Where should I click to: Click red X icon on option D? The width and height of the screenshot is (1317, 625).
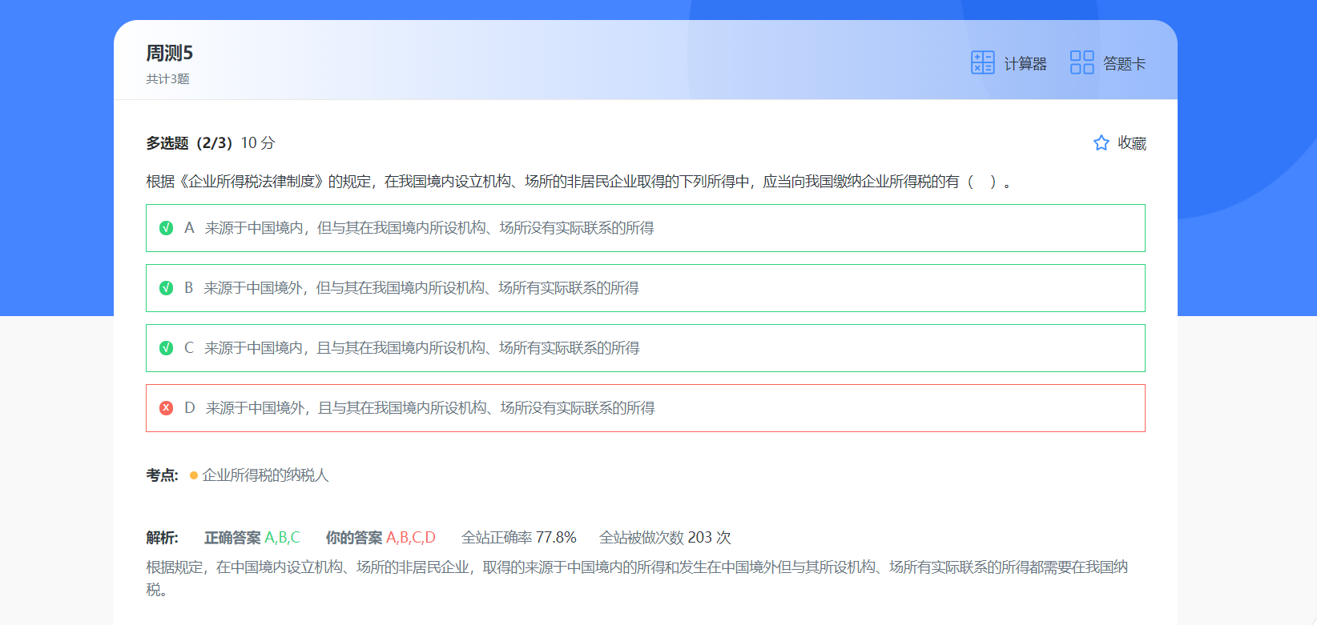167,408
